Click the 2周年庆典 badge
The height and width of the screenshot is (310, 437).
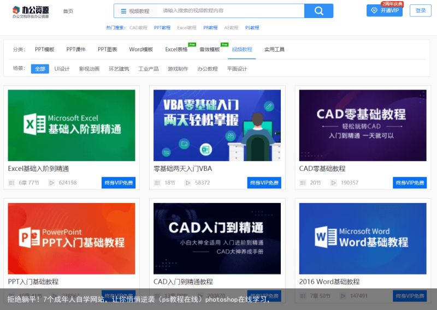(x=392, y=4)
